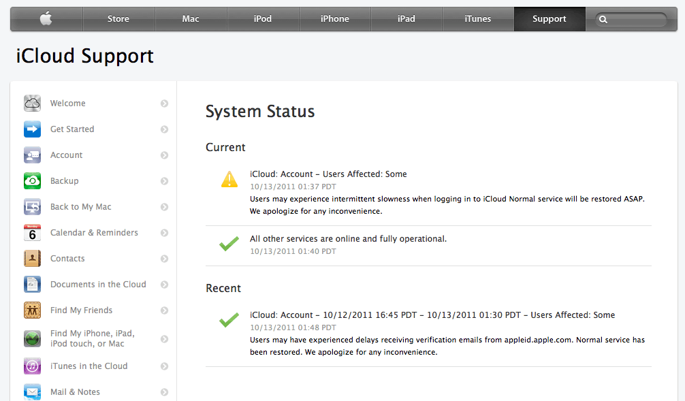Click Recent entry title with 16:45 PDT

coord(432,315)
